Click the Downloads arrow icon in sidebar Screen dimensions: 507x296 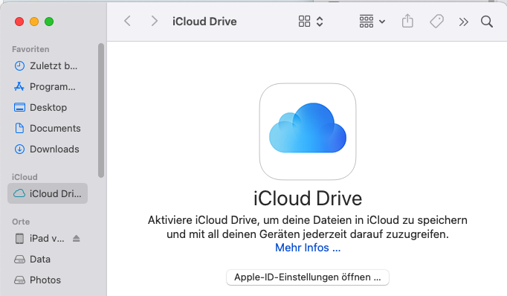(19, 149)
